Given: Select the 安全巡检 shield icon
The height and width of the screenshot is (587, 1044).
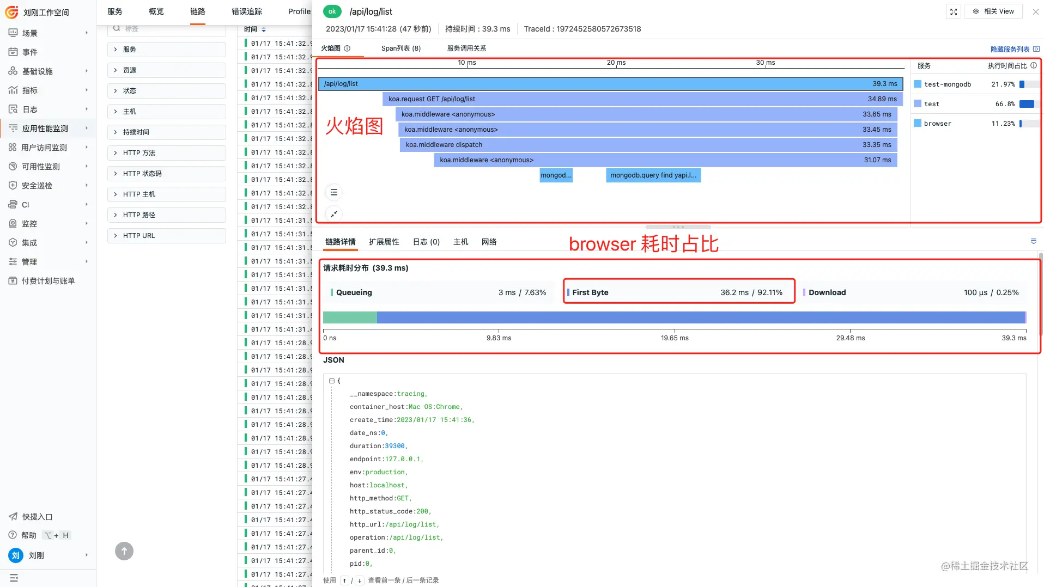Looking at the screenshot, I should (13, 186).
